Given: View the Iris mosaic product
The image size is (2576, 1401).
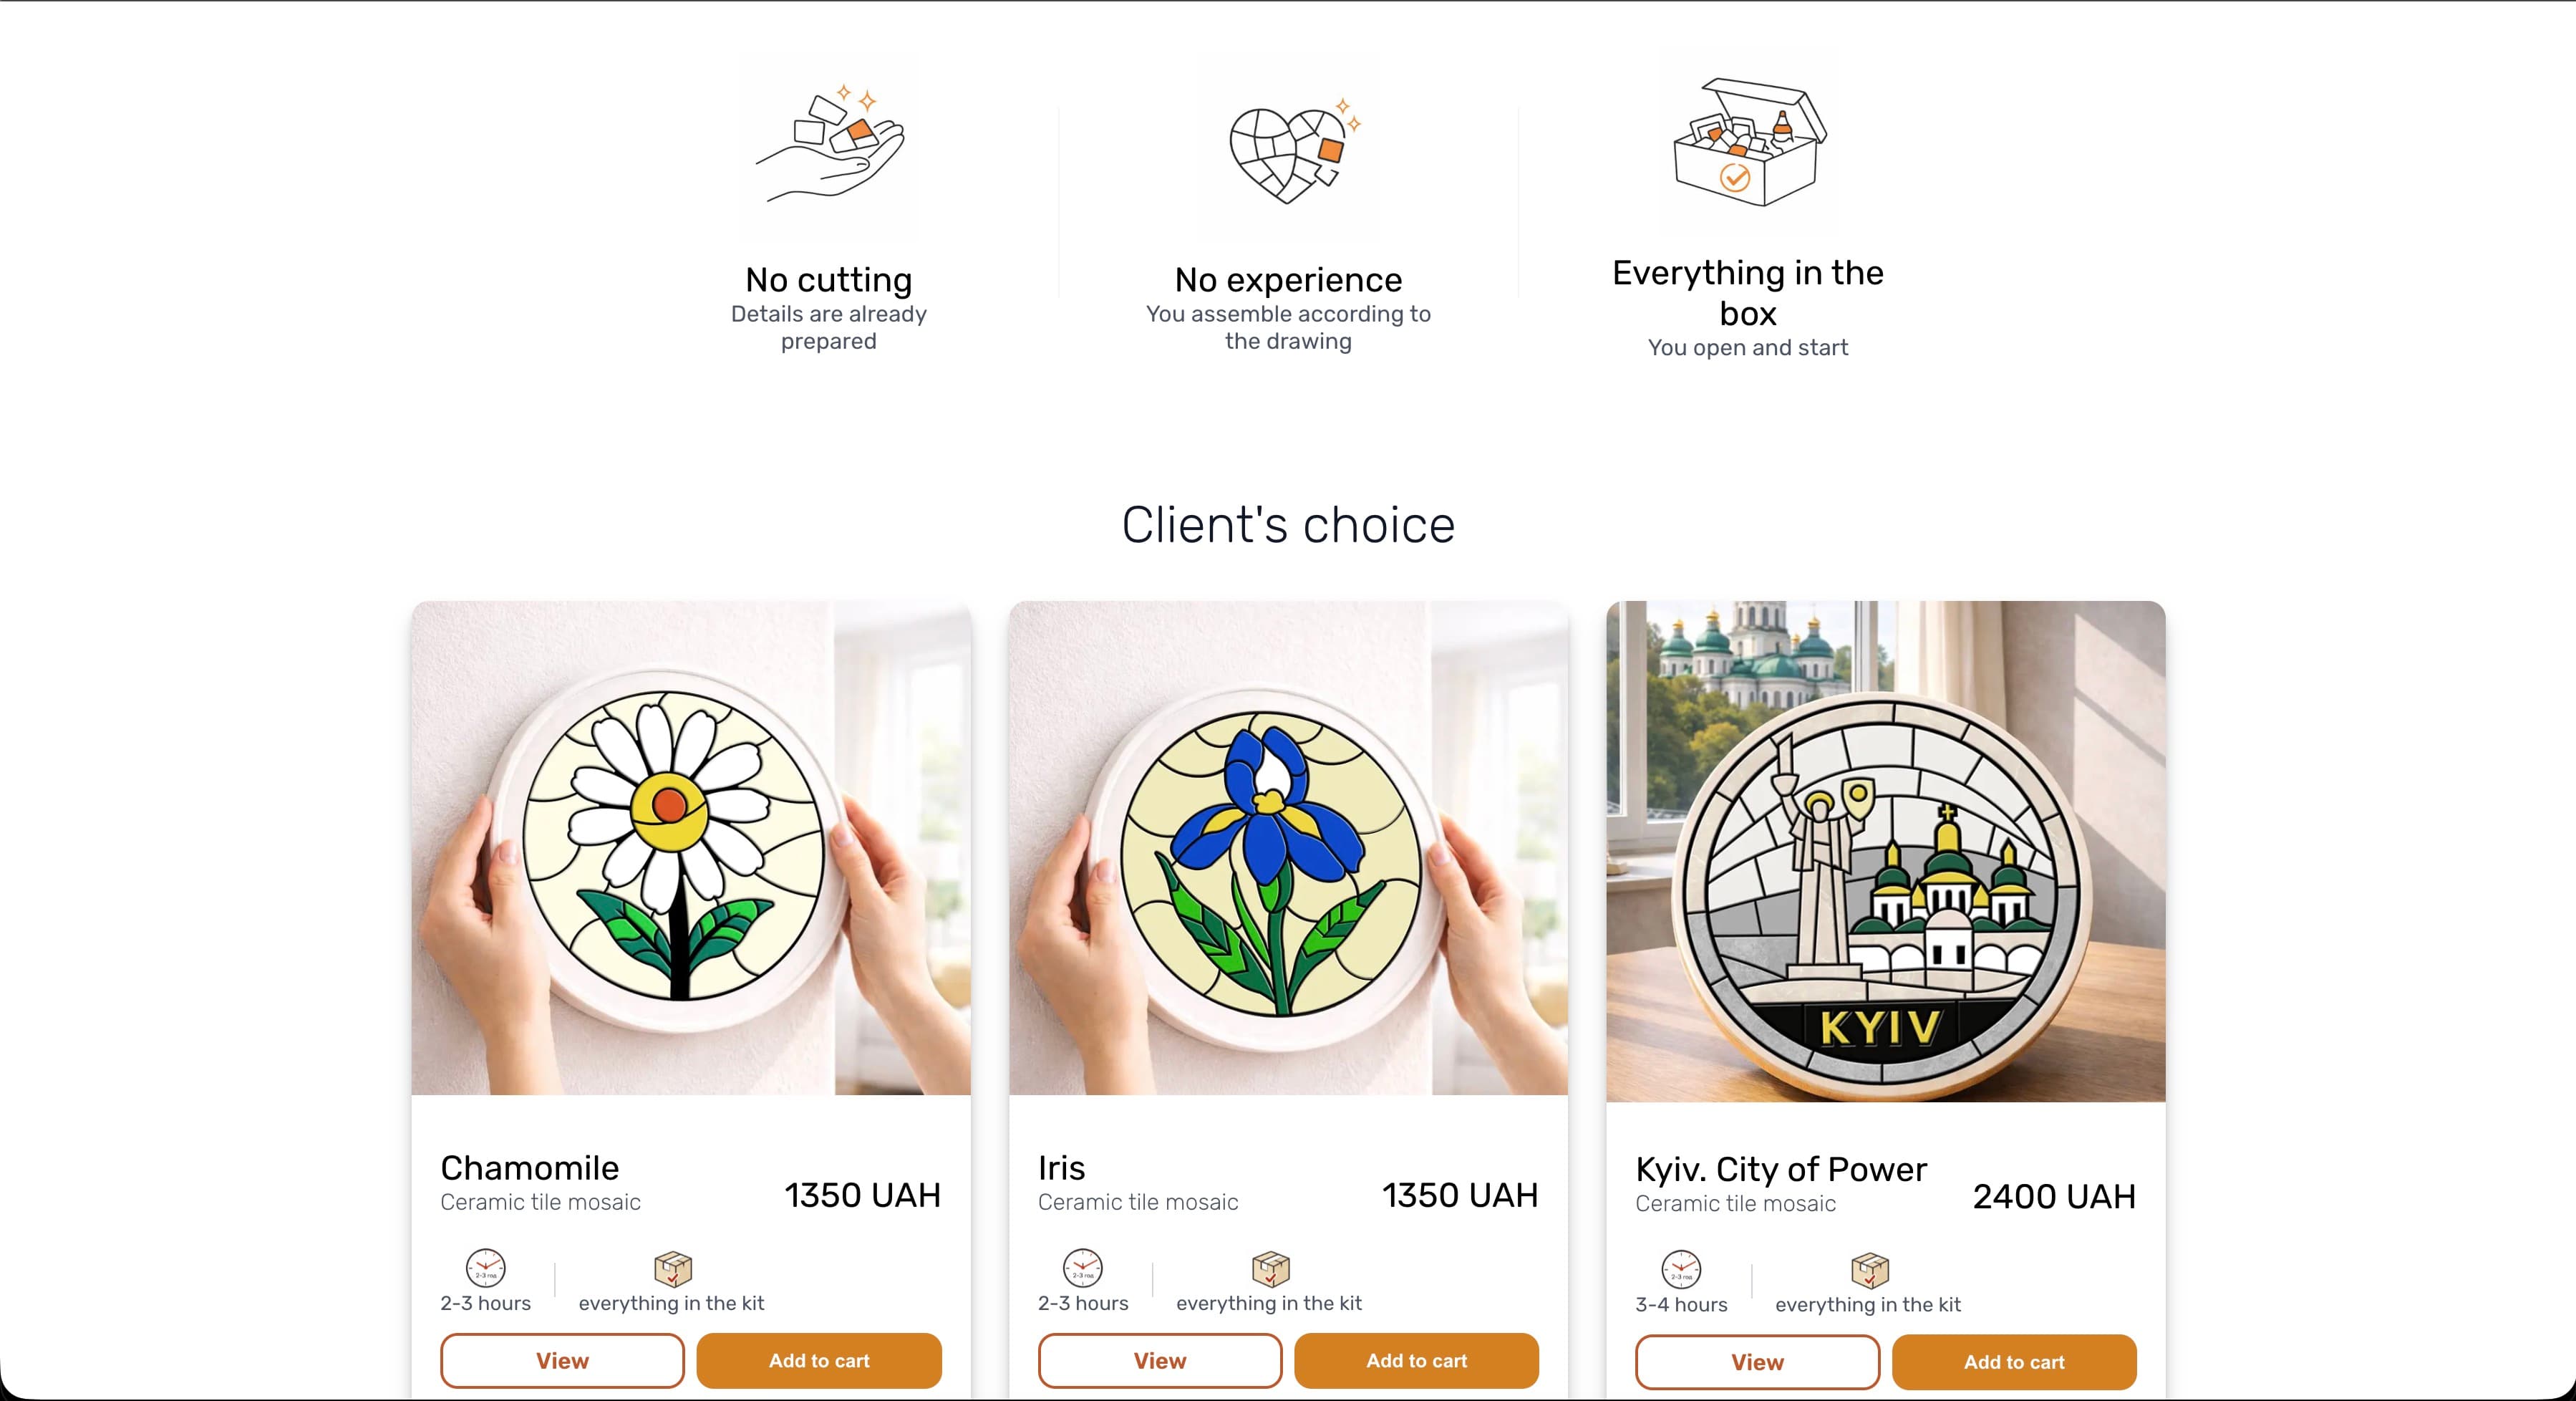Looking at the screenshot, I should [x=1160, y=1361].
